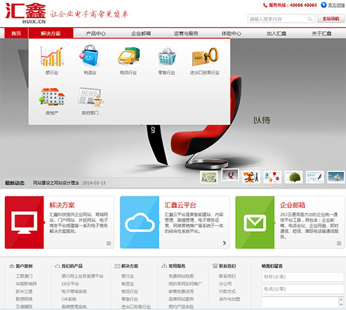This screenshot has width=346, height=310.
Task: Open 合作与加盟 under 联系我们
Action: (x=229, y=299)
